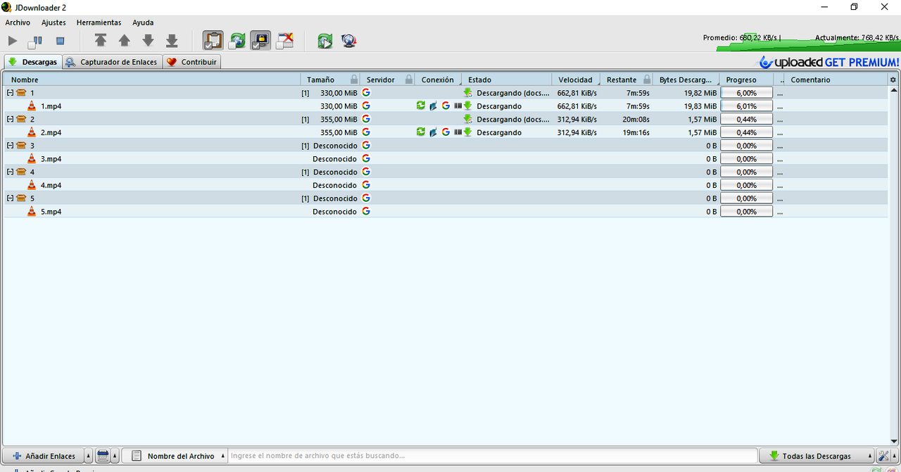Select the 4.mp4 file row
This screenshot has height=472, width=901.
tap(446, 185)
